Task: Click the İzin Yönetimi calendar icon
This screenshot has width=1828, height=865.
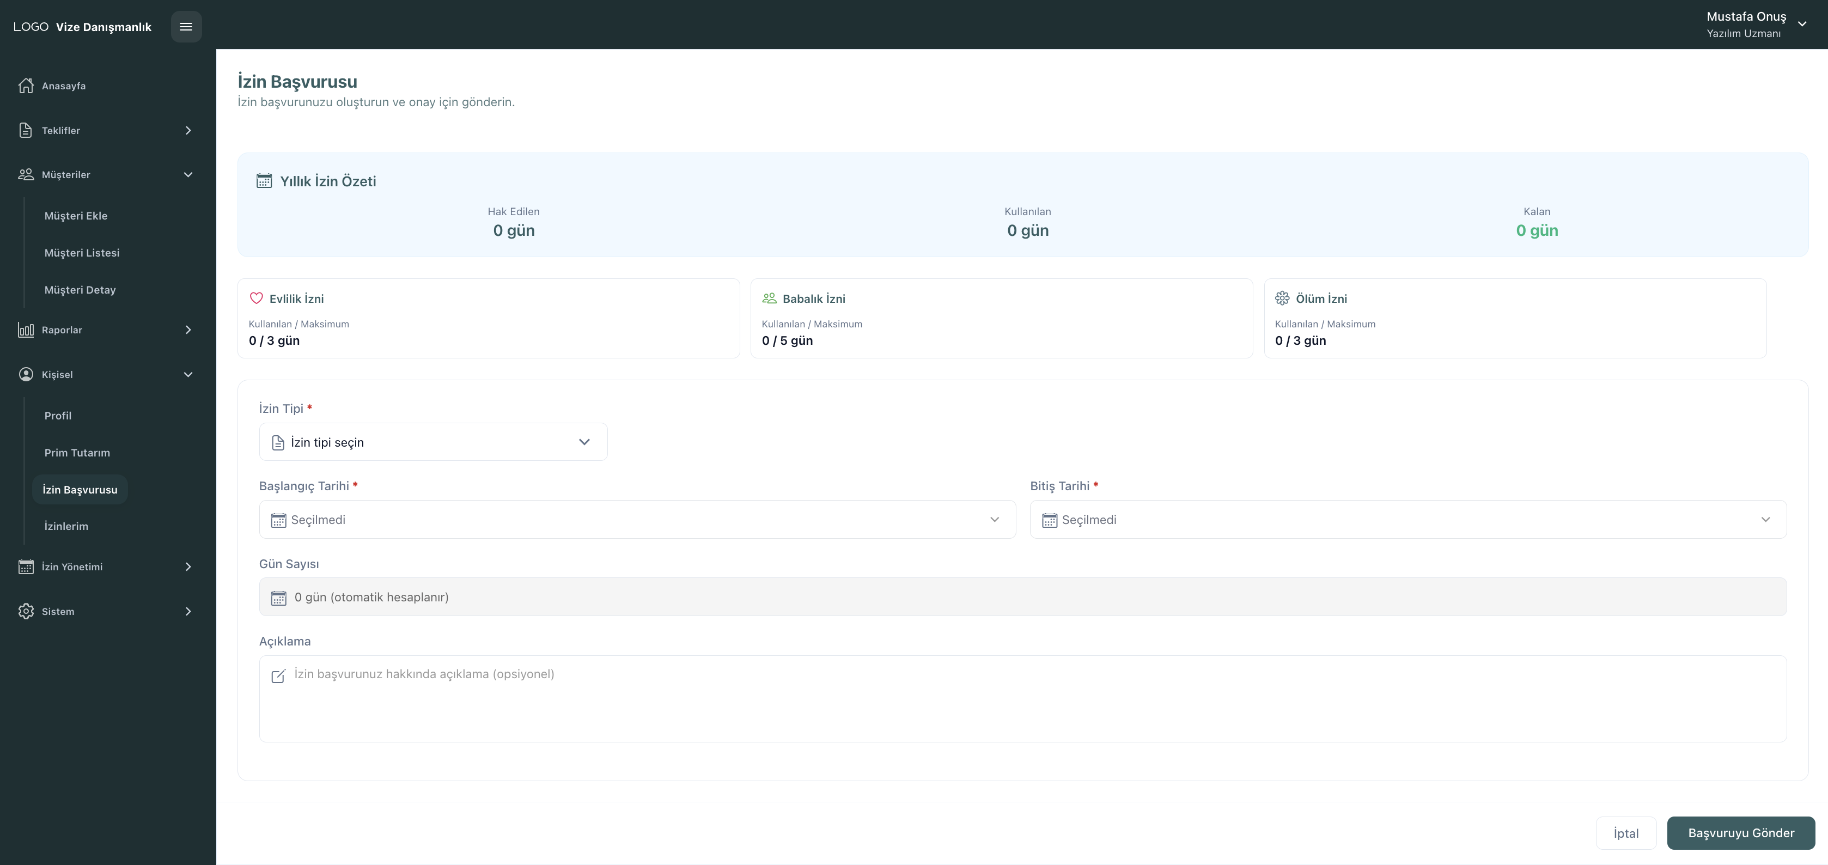Action: click(26, 567)
